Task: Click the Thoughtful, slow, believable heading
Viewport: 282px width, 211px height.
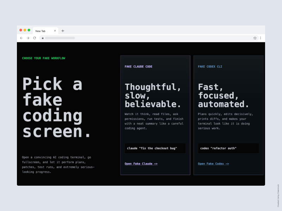Action: point(153,95)
